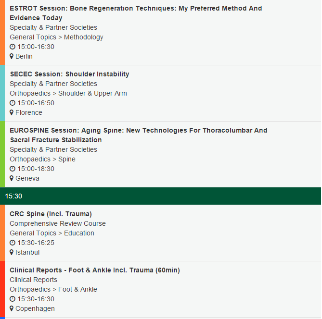
Task: Open Clinical Reports - Foot & Ankle session
Action: coord(94,270)
